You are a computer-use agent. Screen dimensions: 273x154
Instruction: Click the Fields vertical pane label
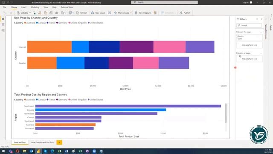[x=270, y=27]
